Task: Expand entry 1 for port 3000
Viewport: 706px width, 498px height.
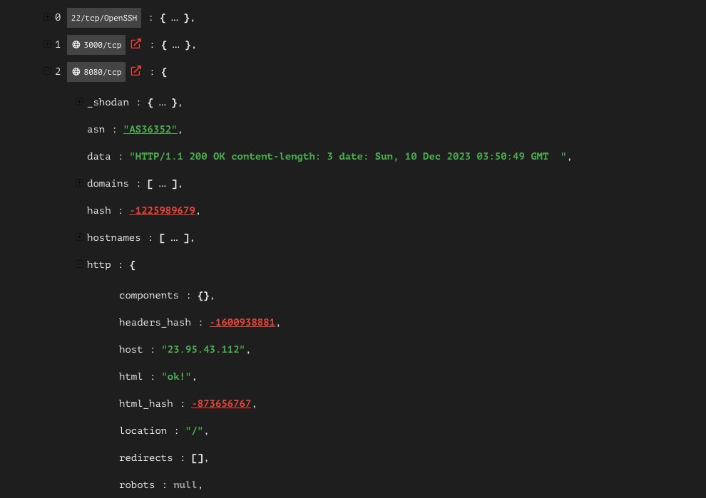Action: tap(47, 43)
